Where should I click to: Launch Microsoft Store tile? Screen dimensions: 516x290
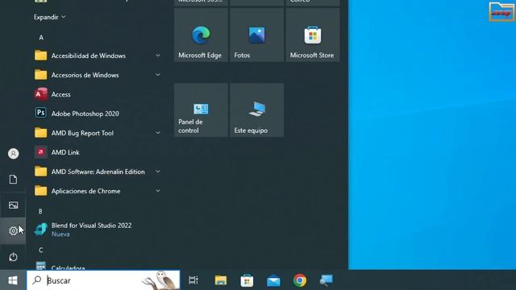point(313,35)
